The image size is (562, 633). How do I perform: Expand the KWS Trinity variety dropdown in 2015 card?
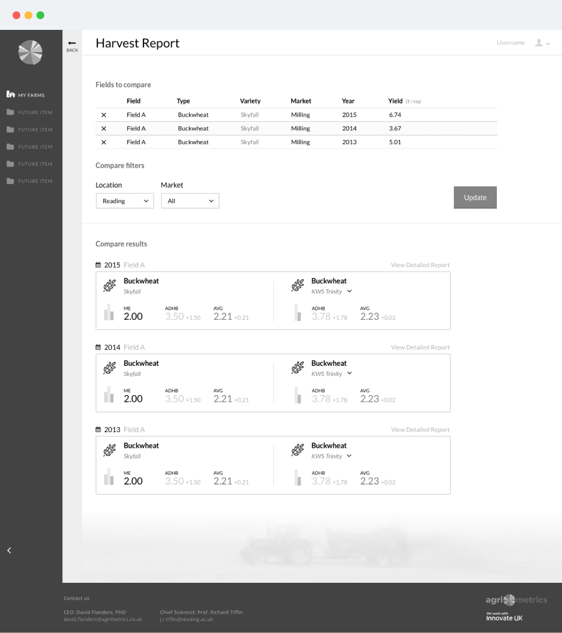(349, 292)
